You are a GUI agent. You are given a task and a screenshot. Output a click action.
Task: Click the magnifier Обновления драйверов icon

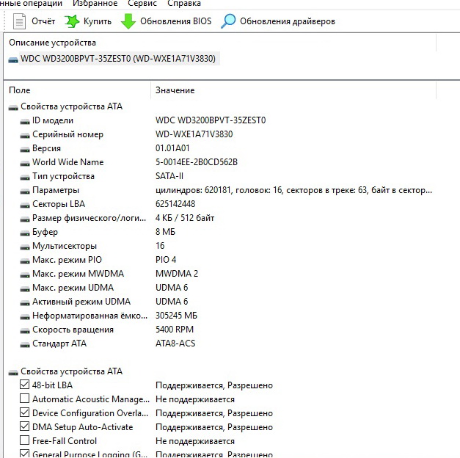(229, 21)
